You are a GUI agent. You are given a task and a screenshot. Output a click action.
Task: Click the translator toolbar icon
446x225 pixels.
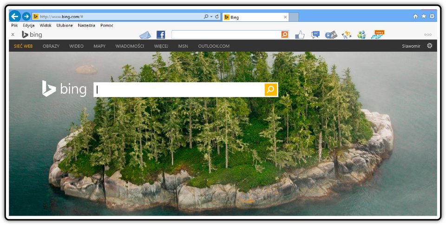pos(347,35)
